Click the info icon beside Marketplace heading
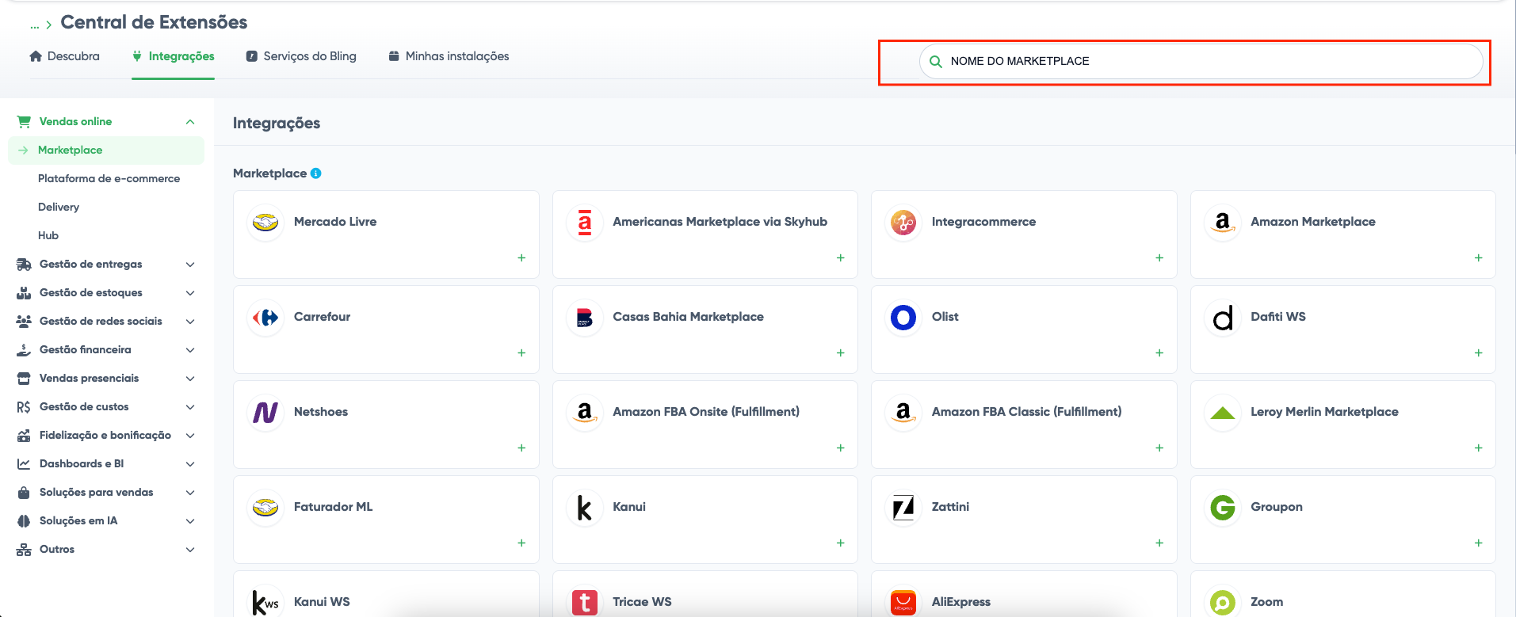1516x617 pixels. pyautogui.click(x=316, y=173)
